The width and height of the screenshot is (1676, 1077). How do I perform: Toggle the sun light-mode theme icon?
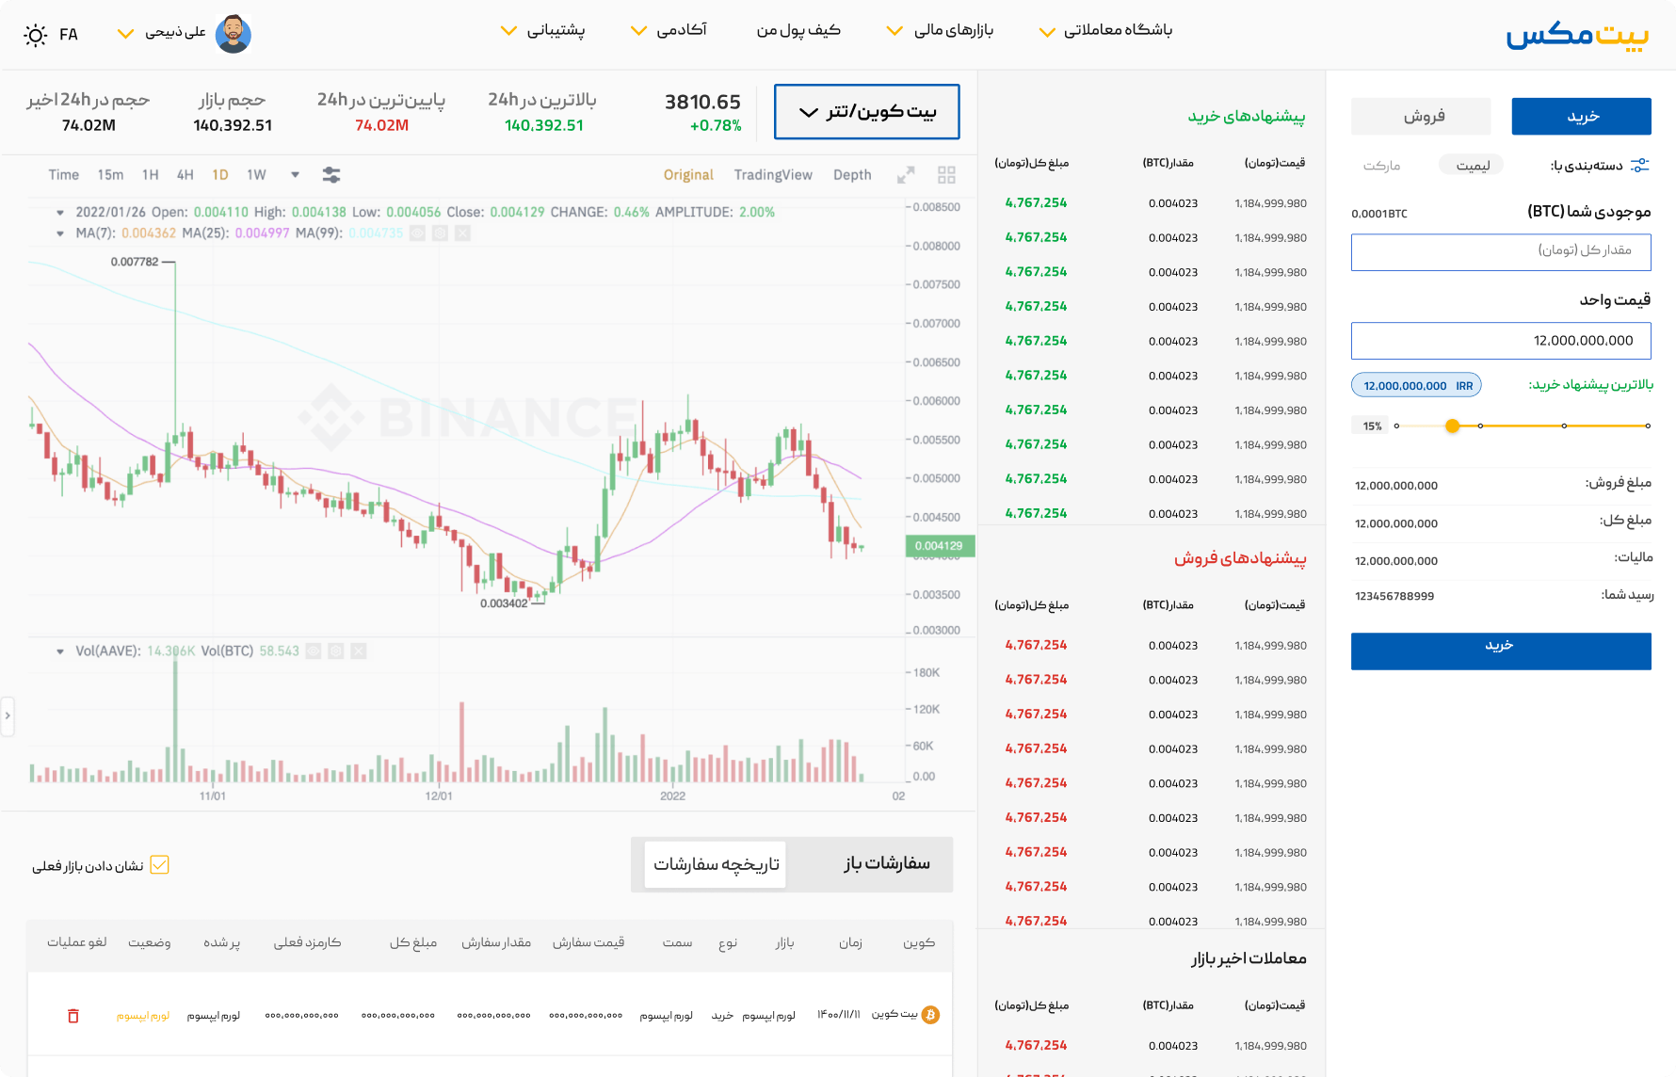click(36, 36)
